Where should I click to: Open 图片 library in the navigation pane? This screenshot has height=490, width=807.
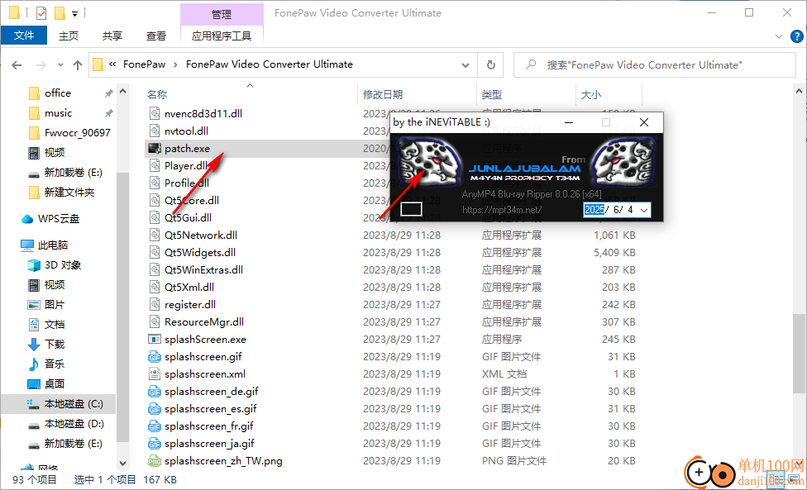click(x=54, y=305)
